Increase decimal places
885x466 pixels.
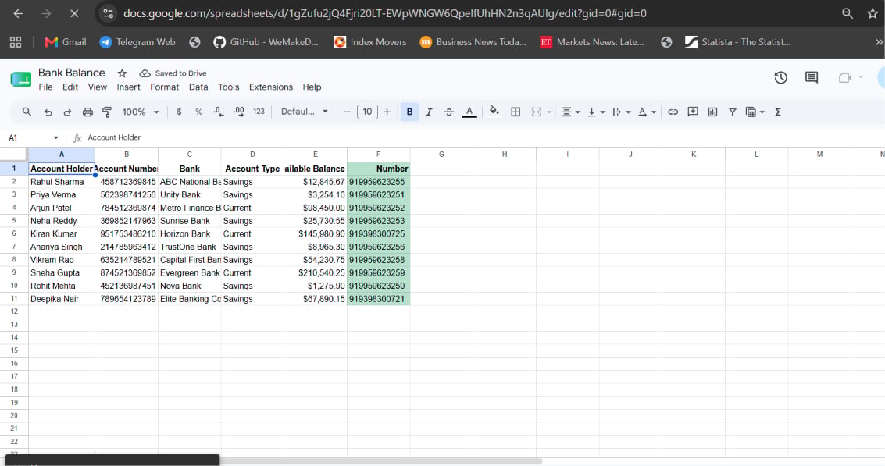(239, 112)
